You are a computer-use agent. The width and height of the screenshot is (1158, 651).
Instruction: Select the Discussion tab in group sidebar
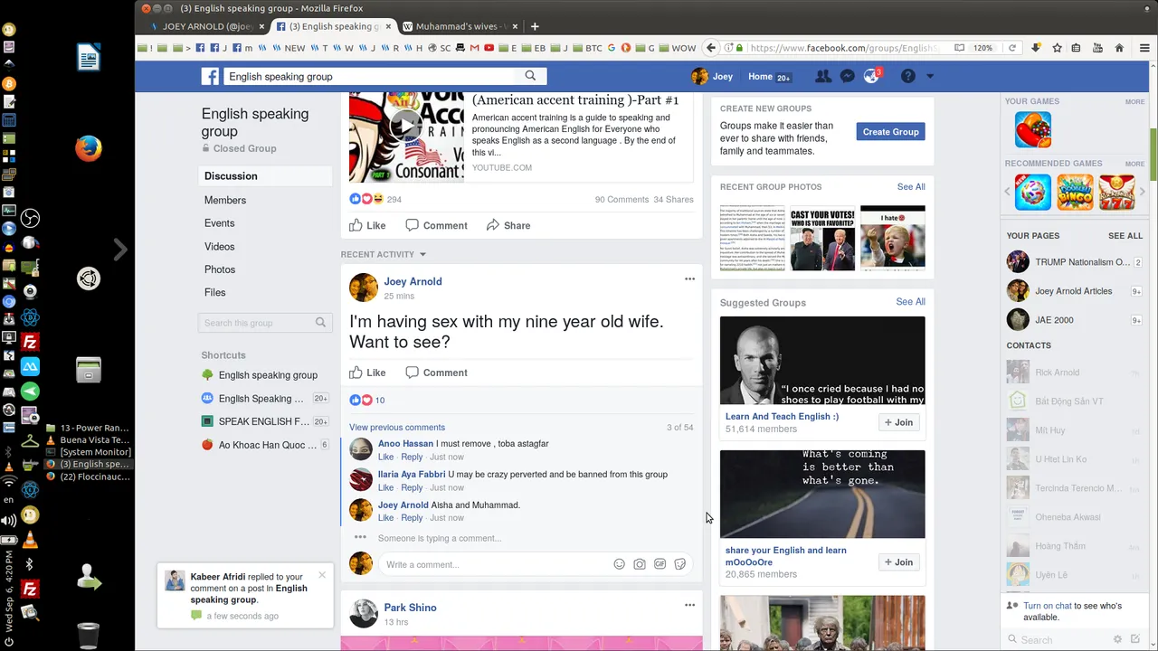tap(265, 176)
